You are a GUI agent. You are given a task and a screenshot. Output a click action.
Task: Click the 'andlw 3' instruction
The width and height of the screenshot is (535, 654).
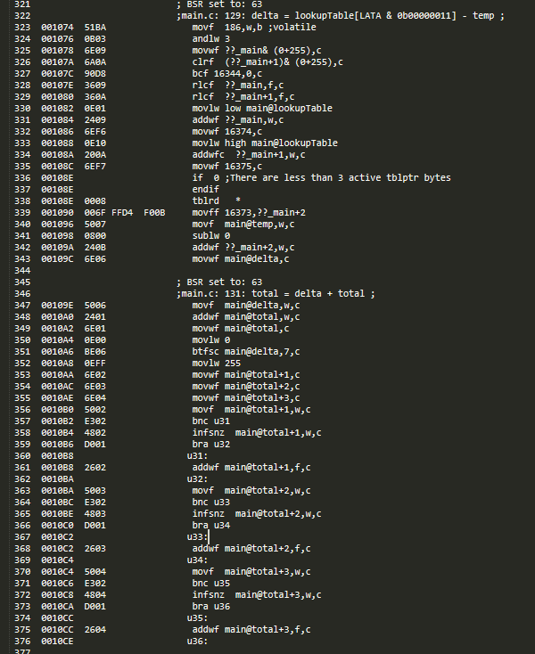(210, 39)
